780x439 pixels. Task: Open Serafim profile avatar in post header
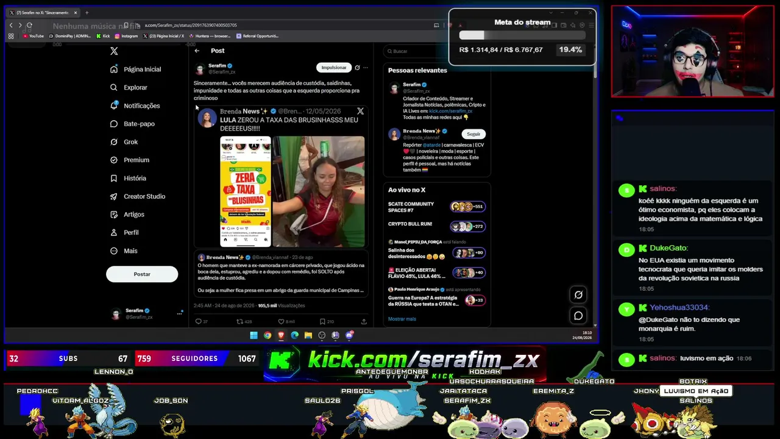tap(200, 68)
